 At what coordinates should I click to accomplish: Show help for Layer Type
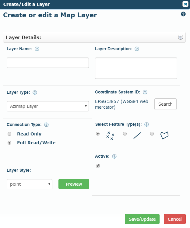[35, 92]
